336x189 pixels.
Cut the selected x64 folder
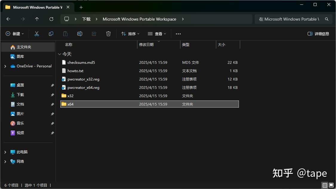tap(36, 33)
